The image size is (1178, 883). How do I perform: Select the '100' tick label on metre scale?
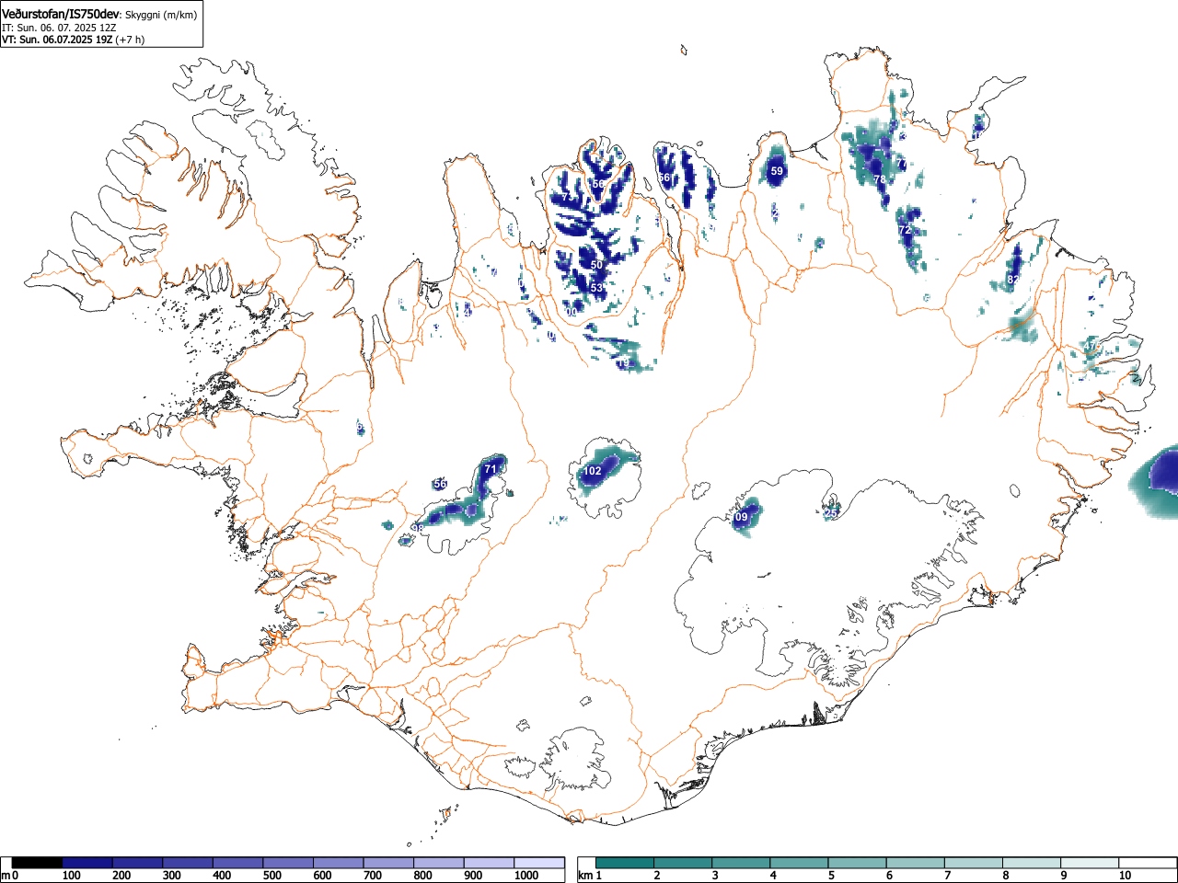[x=72, y=876]
